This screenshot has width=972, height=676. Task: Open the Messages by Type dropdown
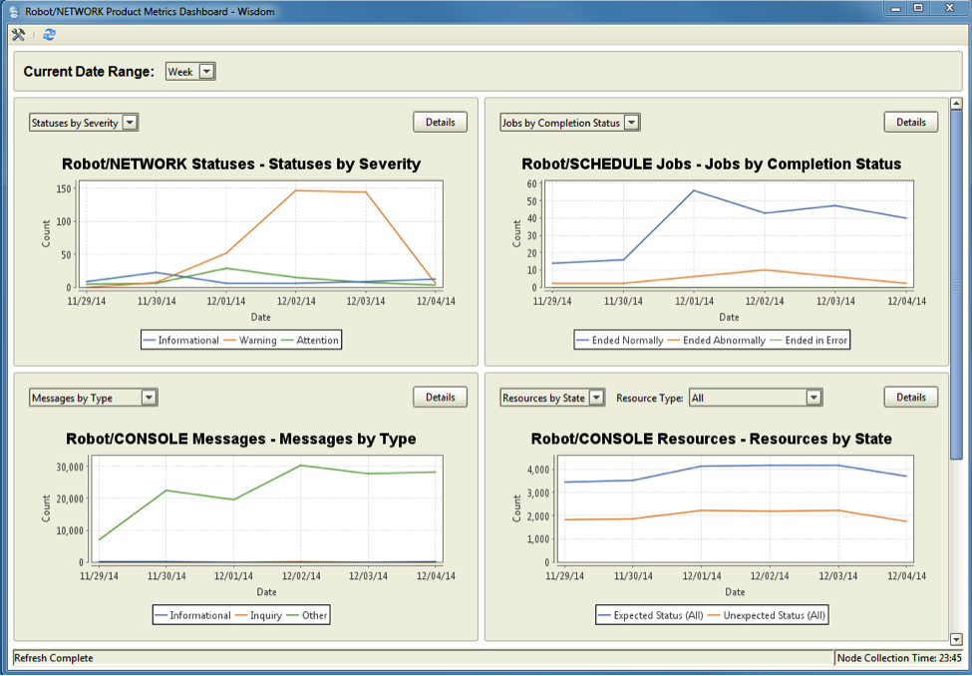pyautogui.click(x=93, y=398)
